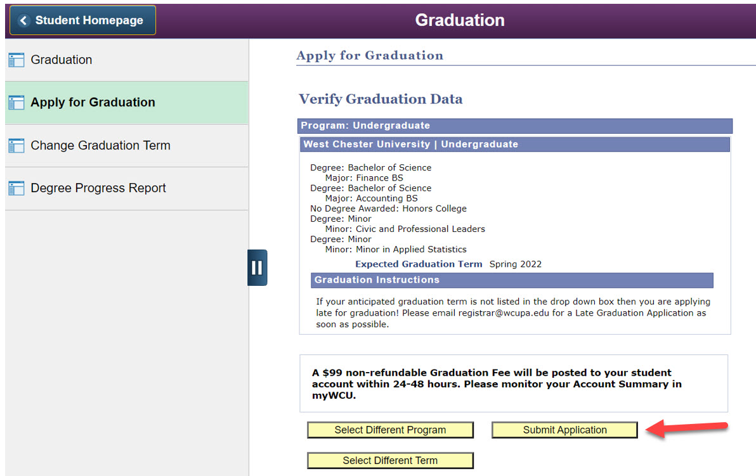Open the Graduation menu item
Image resolution: width=756 pixels, height=476 pixels.
(62, 60)
